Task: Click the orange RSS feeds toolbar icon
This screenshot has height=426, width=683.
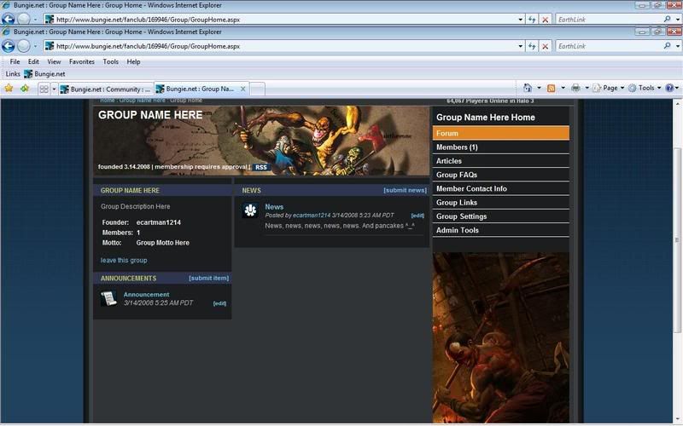Action: pyautogui.click(x=552, y=88)
